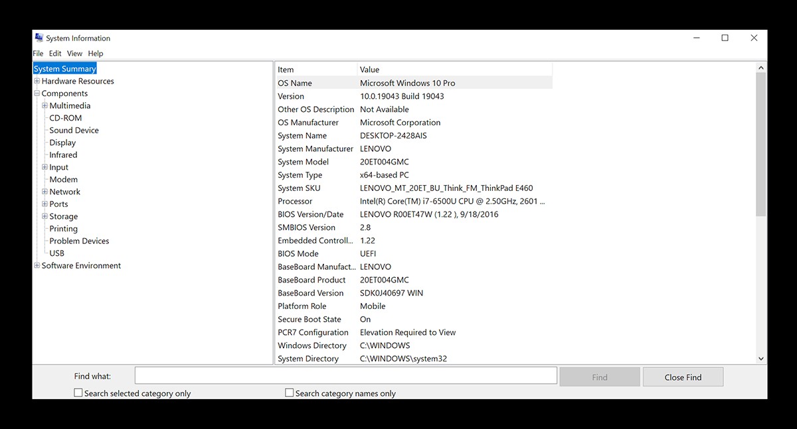Select the Problem Devices category
Image resolution: width=797 pixels, height=429 pixels.
tap(79, 241)
